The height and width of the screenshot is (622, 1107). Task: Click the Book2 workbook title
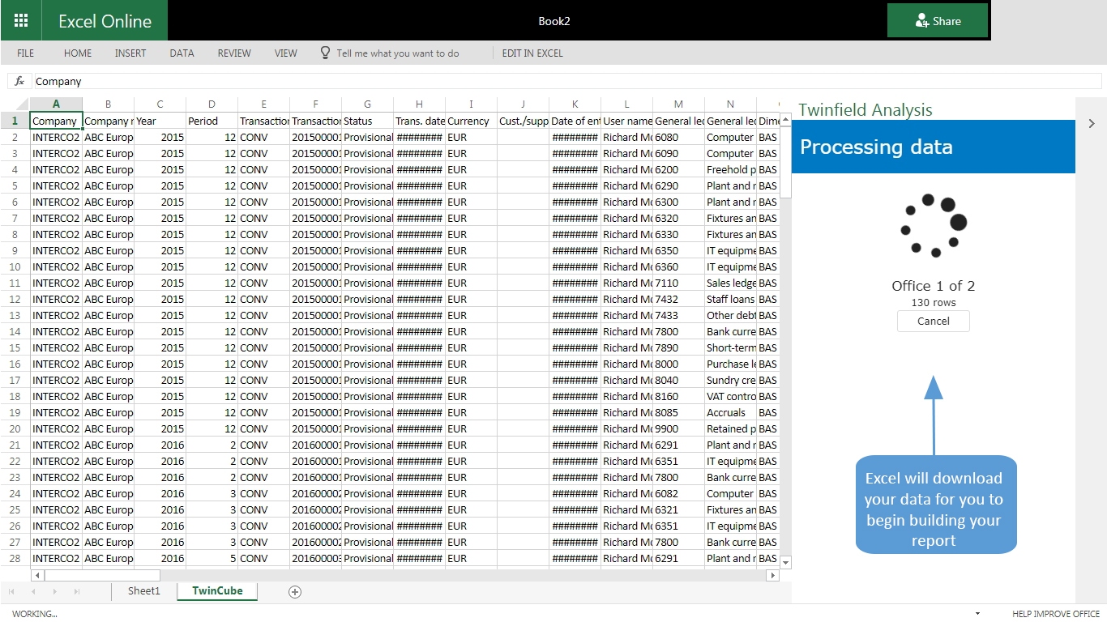pyautogui.click(x=554, y=21)
